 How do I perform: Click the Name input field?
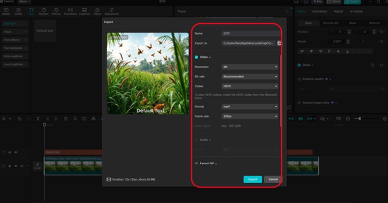pyautogui.click(x=250, y=33)
